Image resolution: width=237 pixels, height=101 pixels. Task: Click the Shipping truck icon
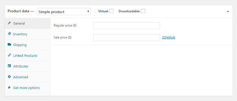pyautogui.click(x=9, y=45)
